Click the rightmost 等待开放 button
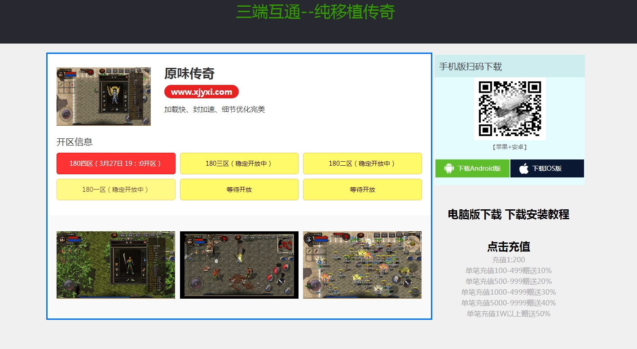The image size is (637, 349). 362,190
